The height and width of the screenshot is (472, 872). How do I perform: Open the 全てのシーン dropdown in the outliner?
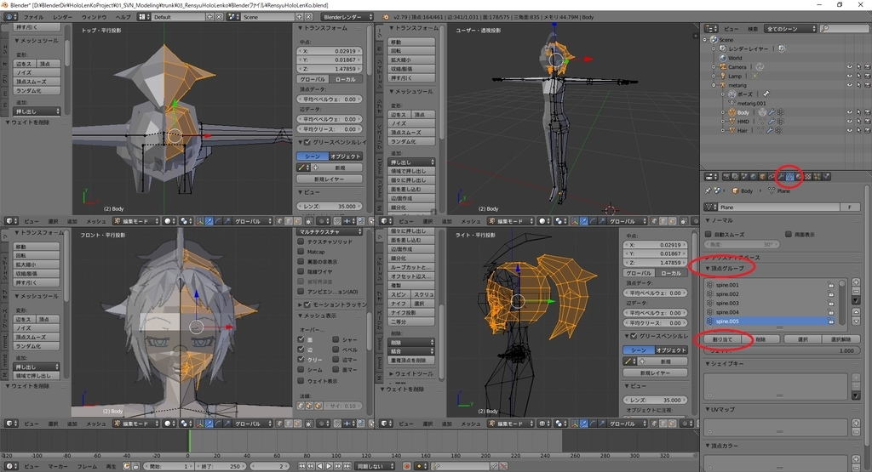[x=791, y=28]
